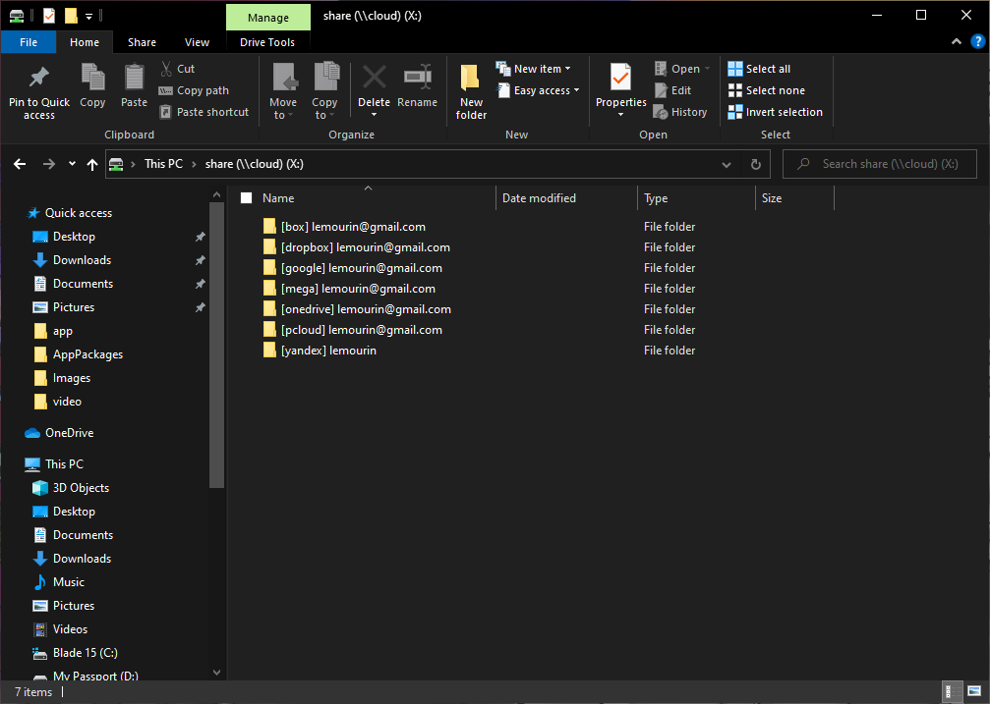
Task: Click the Edit icon in Open group
Action: point(661,90)
